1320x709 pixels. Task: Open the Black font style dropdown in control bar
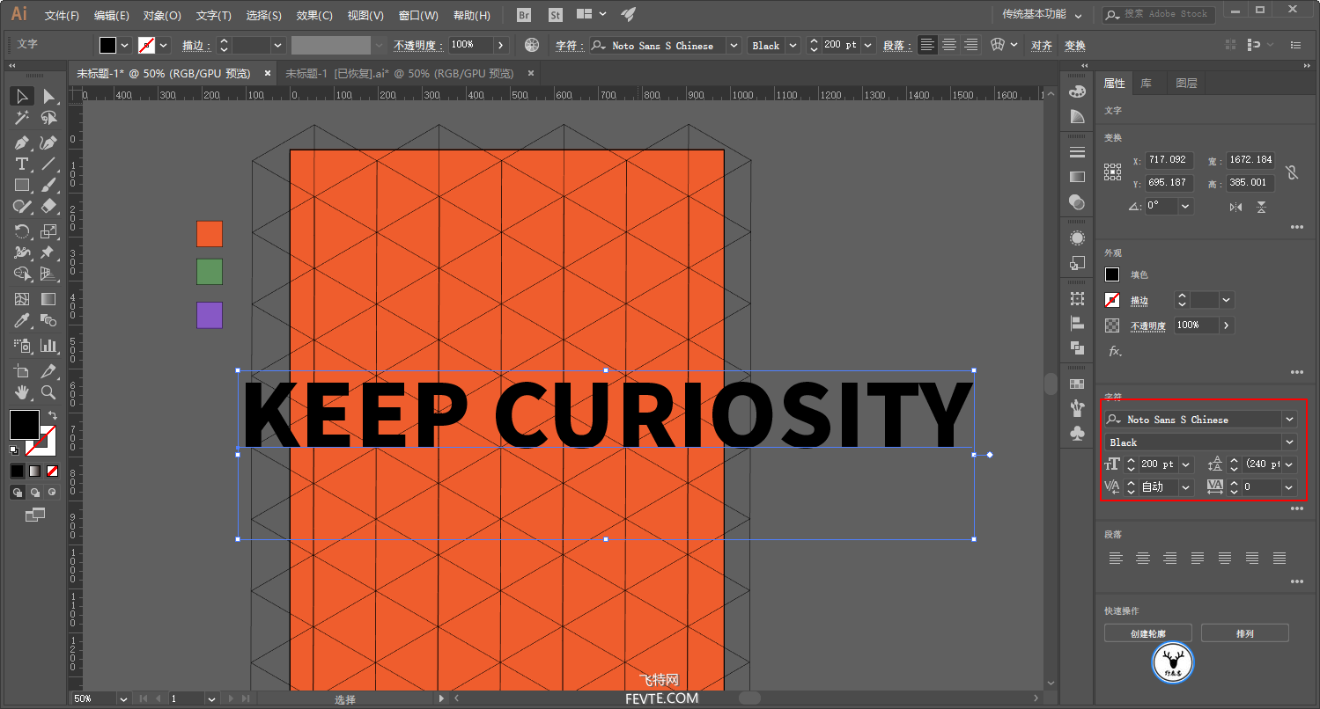click(x=793, y=46)
